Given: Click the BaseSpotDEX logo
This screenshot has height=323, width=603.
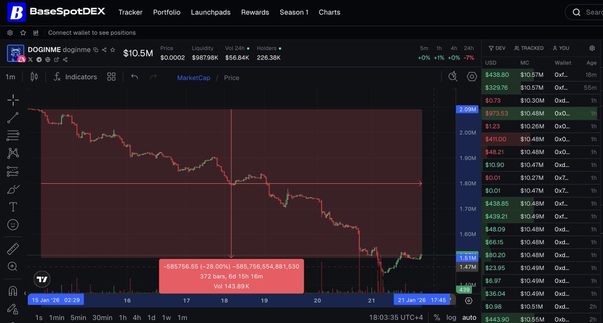Looking at the screenshot, I should (x=57, y=12).
